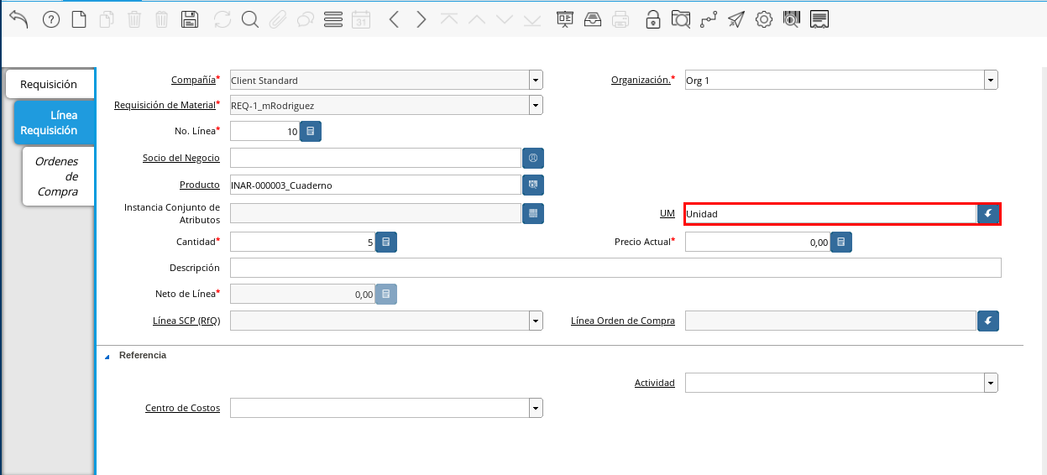This screenshot has height=475, width=1047.
Task: Open the Ordenes de Compra tab
Action: click(57, 176)
